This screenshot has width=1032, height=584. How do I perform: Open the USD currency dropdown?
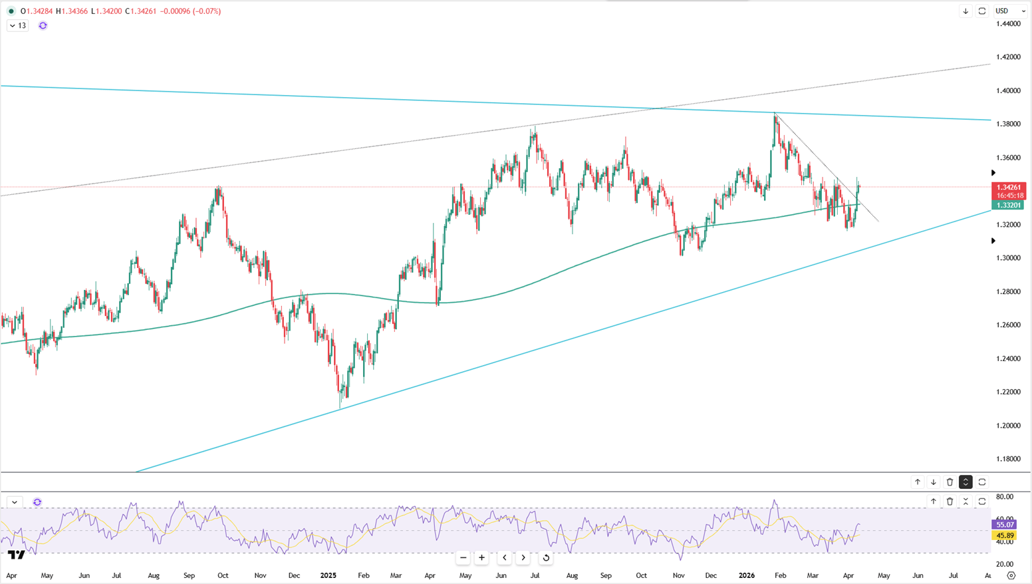pyautogui.click(x=1009, y=11)
